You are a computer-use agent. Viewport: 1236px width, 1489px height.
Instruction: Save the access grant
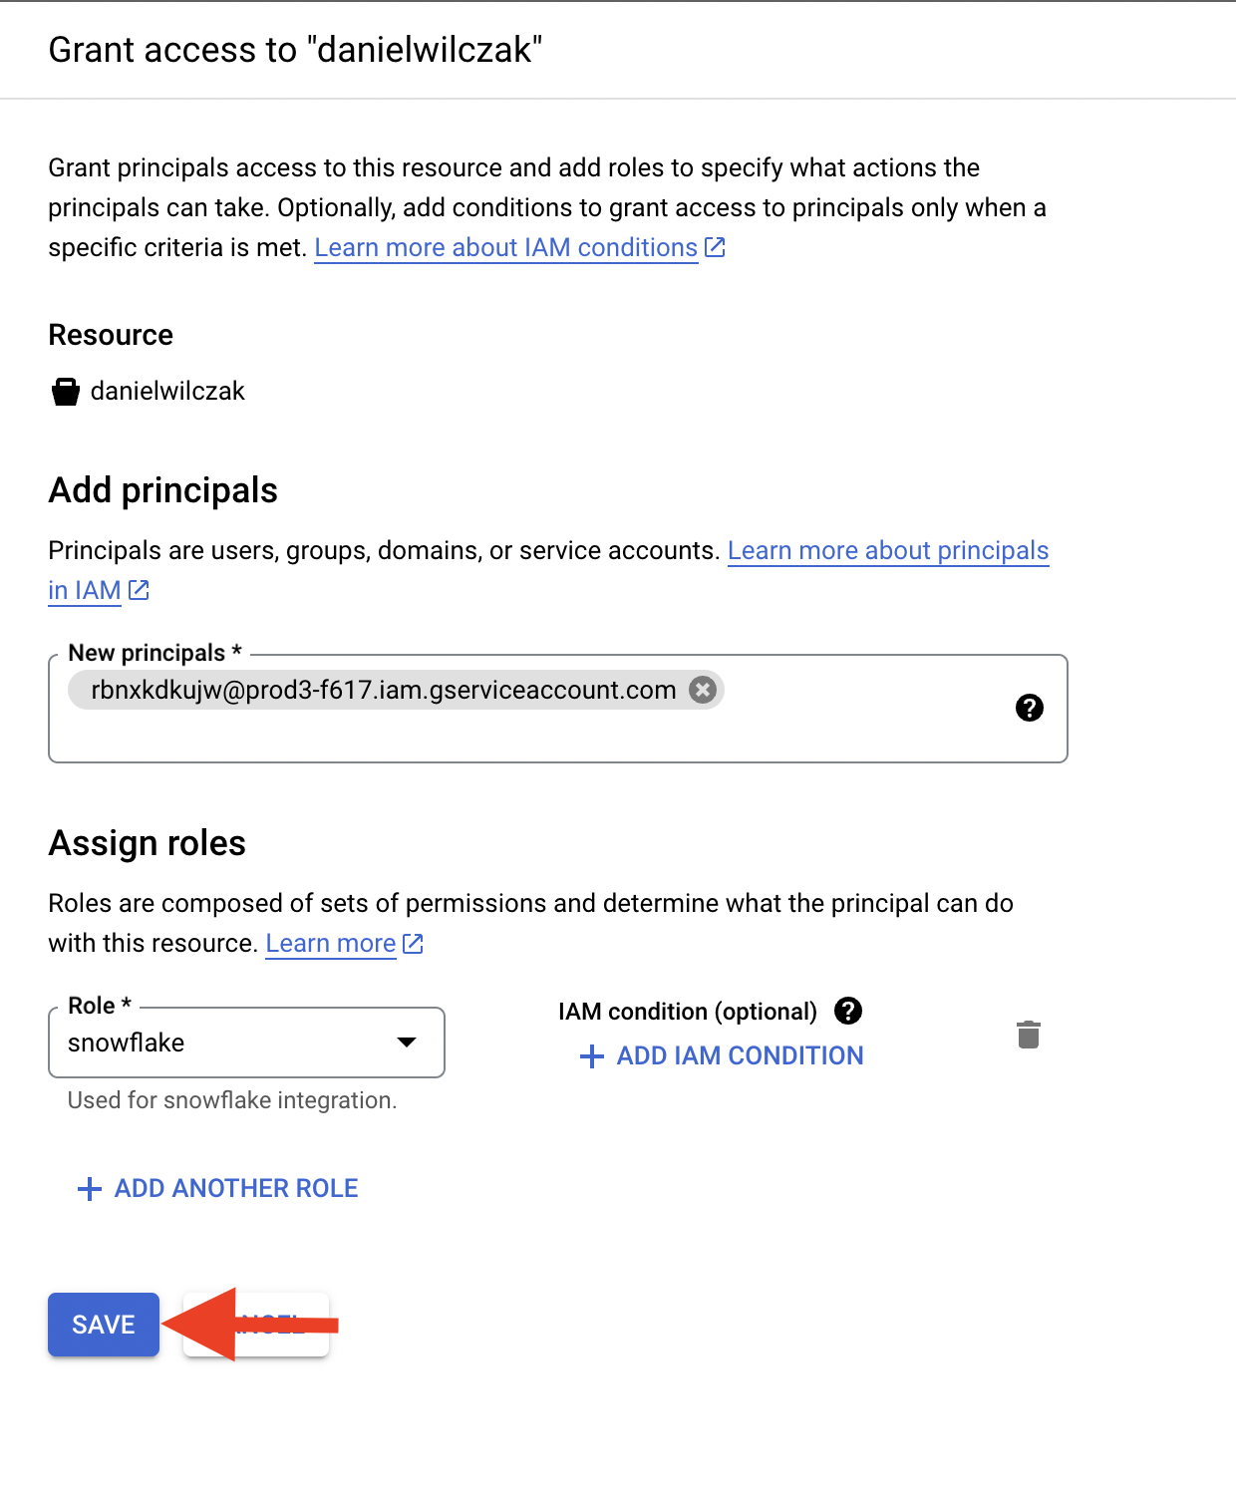104,1325
